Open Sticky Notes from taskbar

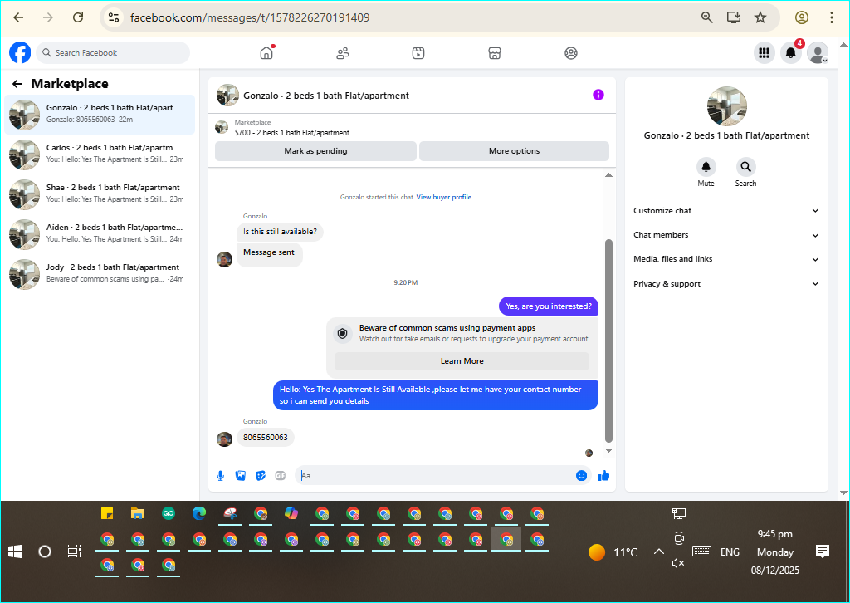pyautogui.click(x=107, y=513)
